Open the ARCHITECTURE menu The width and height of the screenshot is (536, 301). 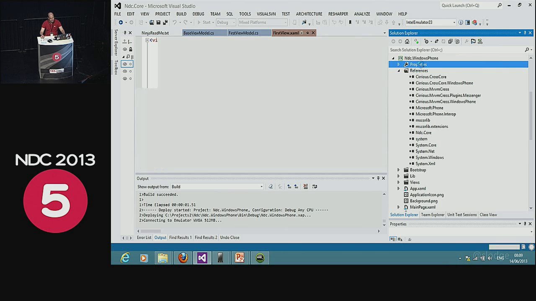tap(309, 14)
